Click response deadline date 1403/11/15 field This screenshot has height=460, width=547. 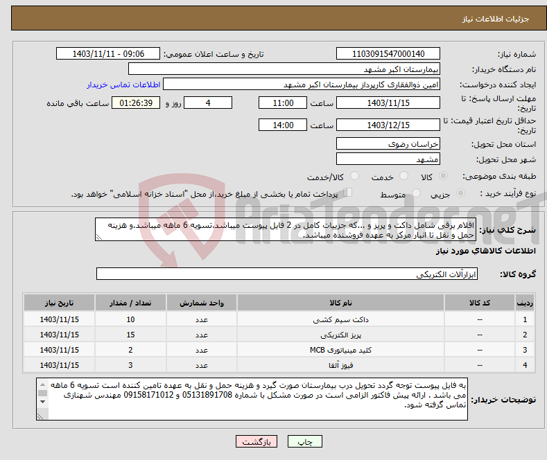pos(388,103)
